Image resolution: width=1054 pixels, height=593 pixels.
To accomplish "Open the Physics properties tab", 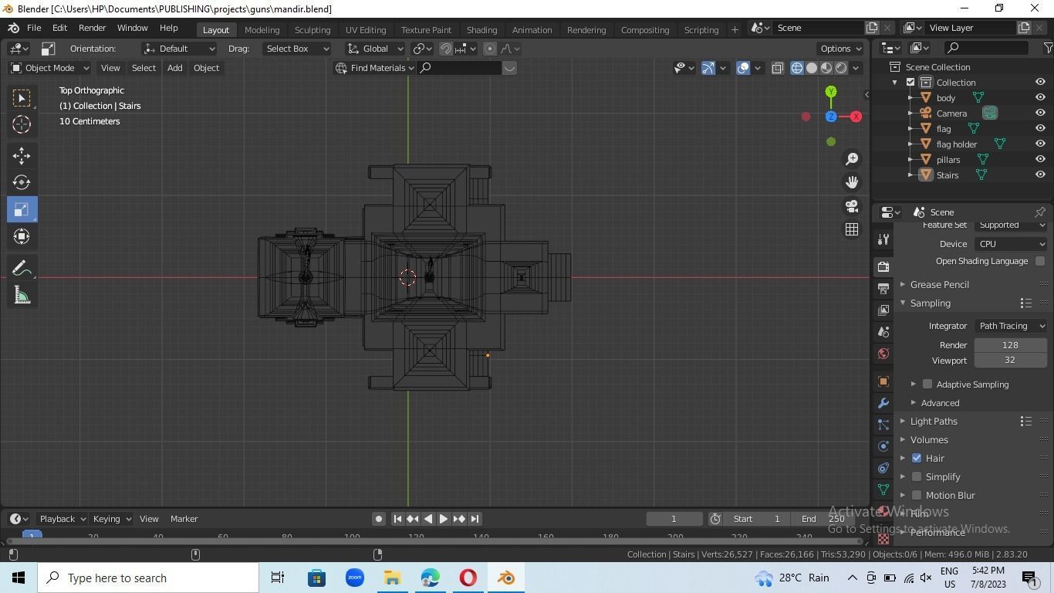I will click(883, 446).
